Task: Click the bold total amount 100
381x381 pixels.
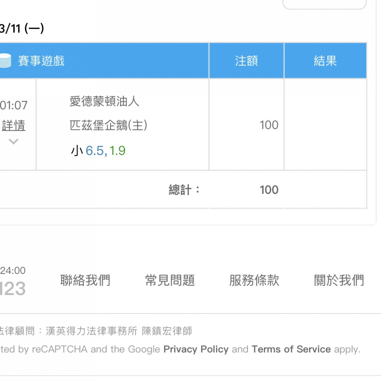Action: tap(269, 190)
